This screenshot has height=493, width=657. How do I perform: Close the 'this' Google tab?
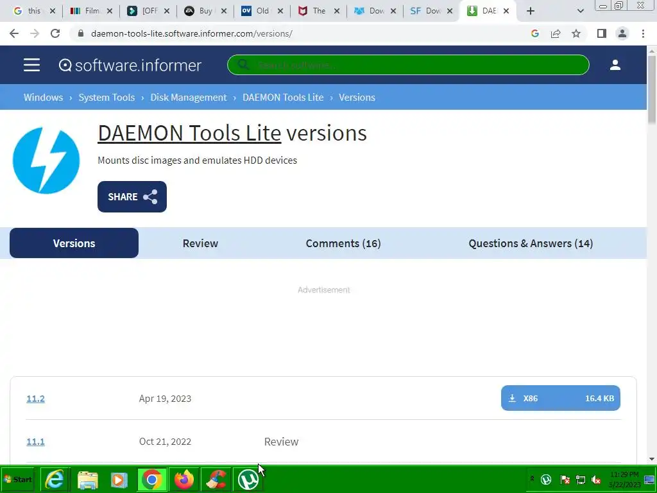click(x=53, y=11)
